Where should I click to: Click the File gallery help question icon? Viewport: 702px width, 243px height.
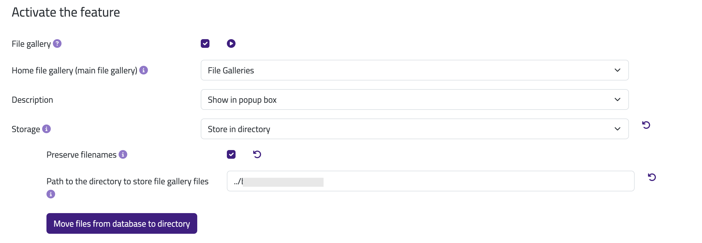[x=57, y=44]
